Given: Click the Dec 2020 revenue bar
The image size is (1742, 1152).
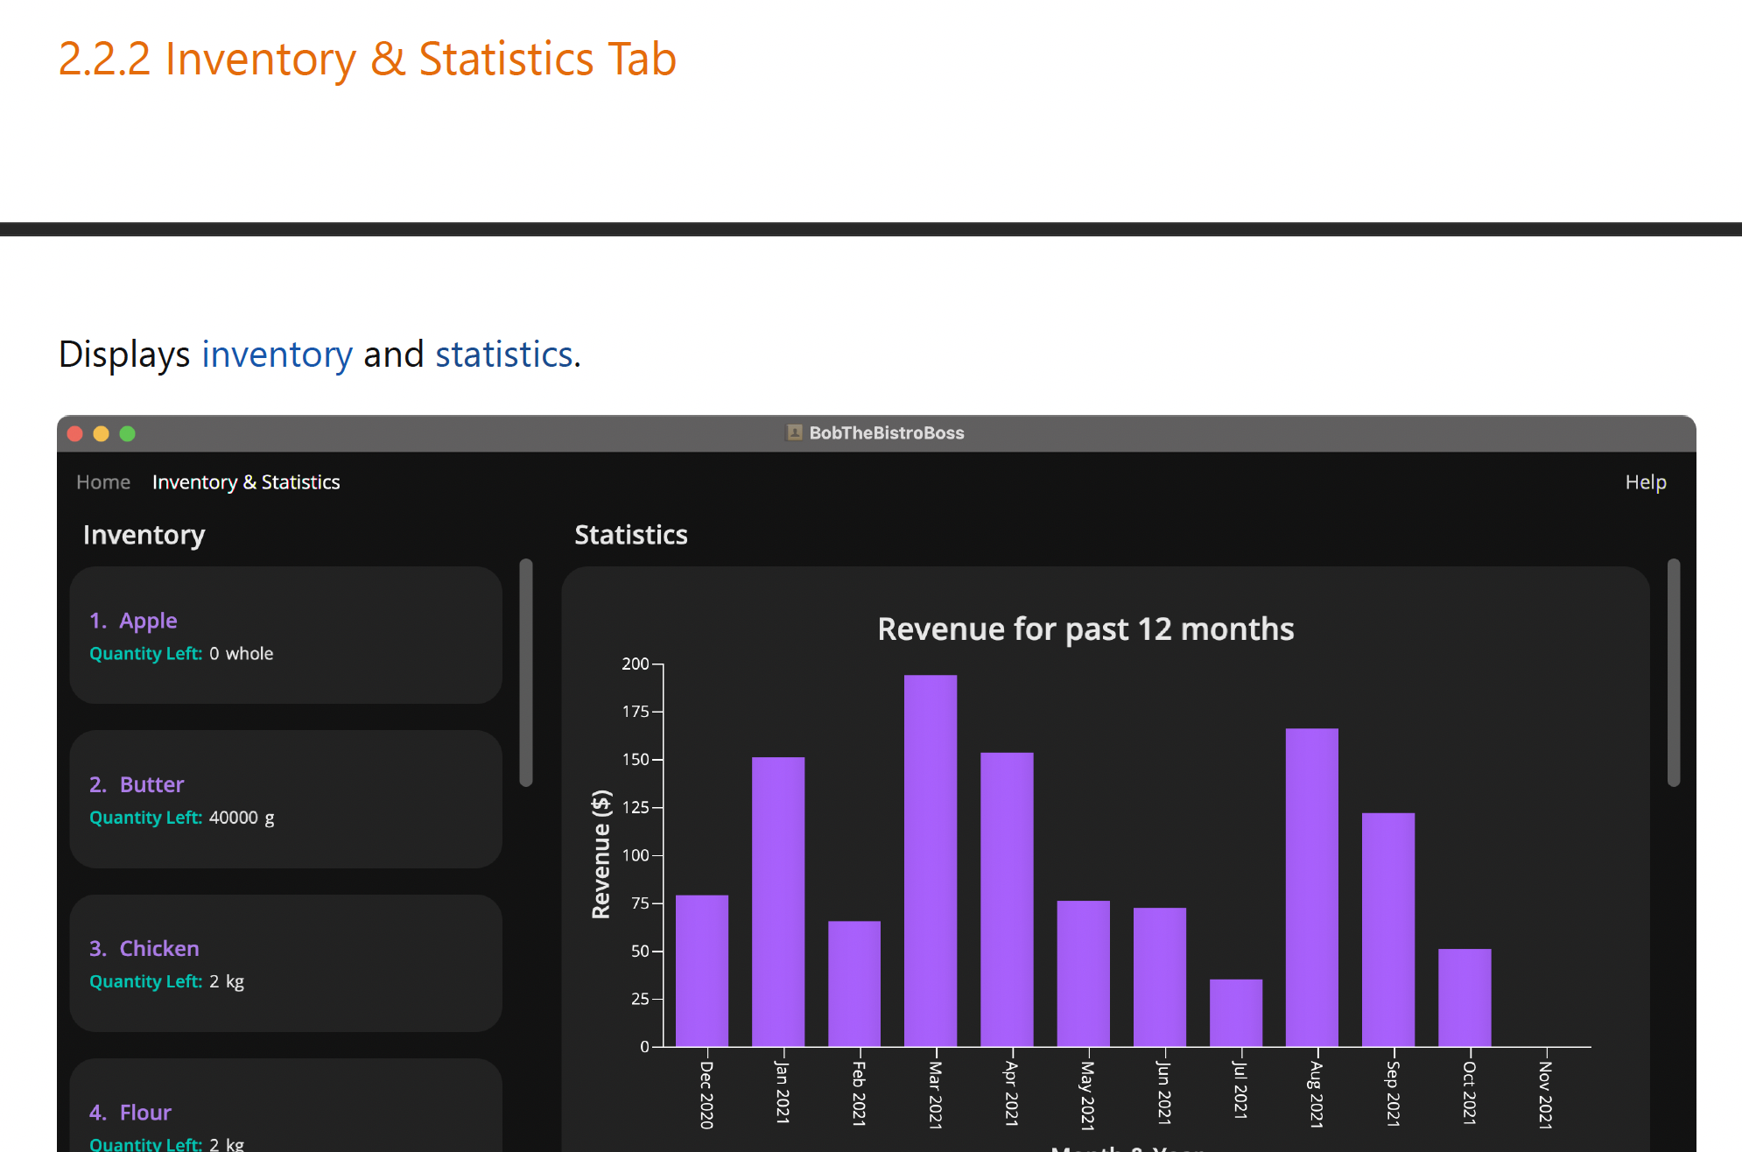Looking at the screenshot, I should point(701,970).
